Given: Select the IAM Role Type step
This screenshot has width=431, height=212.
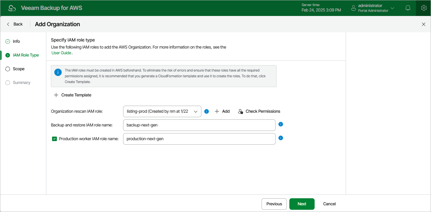Looking at the screenshot, I should pos(26,55).
